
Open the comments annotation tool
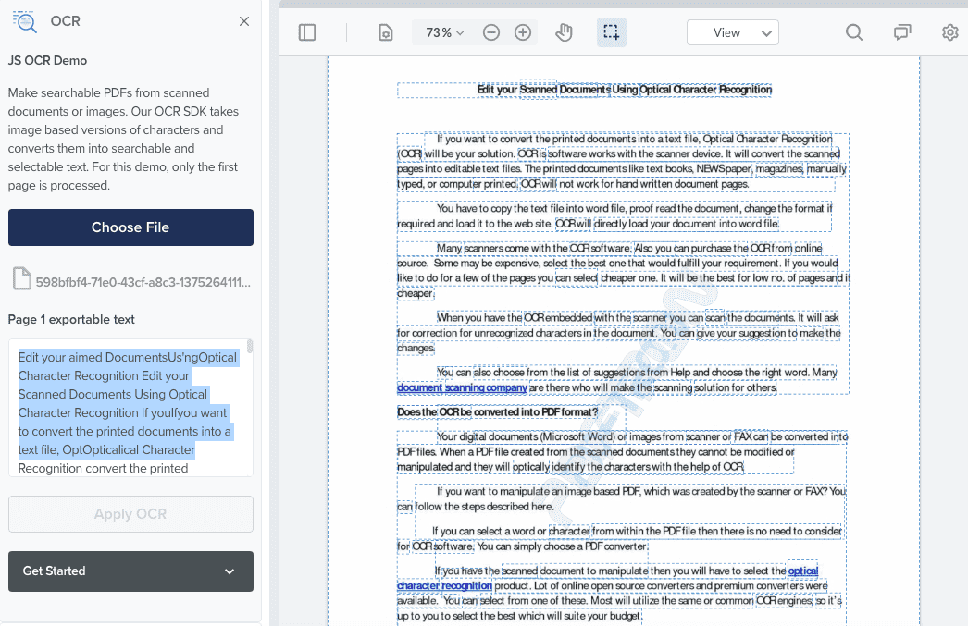point(901,31)
